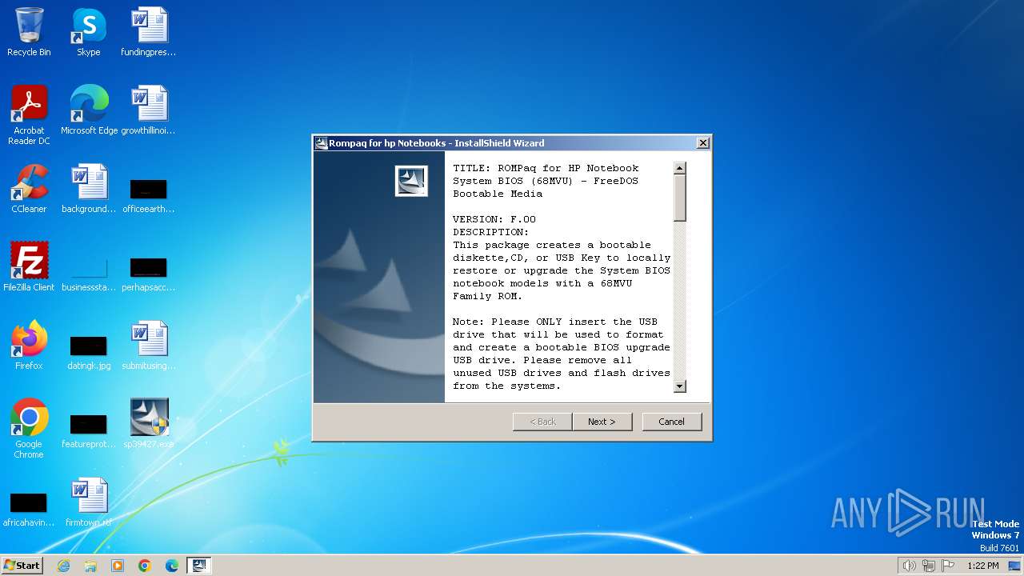
Task: Select the FileZilla Client desktop icon
Action: (x=29, y=267)
